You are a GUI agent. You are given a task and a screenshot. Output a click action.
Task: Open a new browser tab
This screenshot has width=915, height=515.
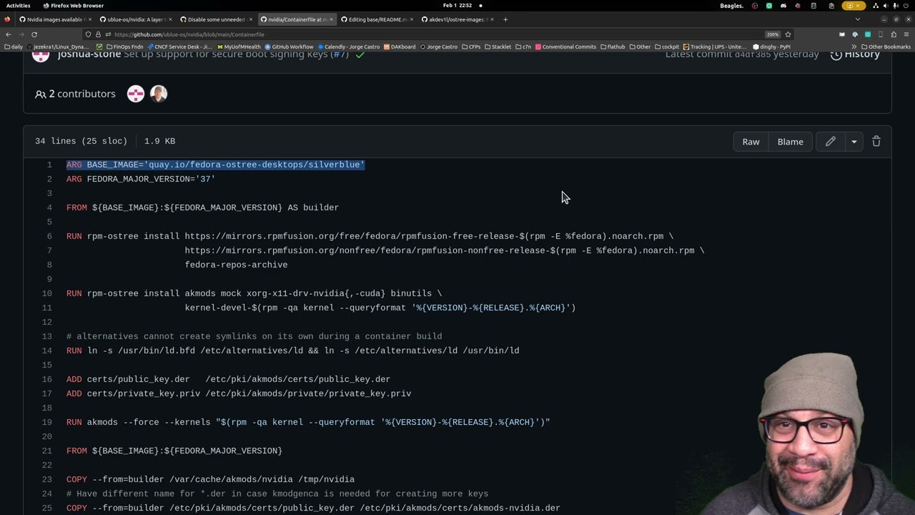(505, 19)
